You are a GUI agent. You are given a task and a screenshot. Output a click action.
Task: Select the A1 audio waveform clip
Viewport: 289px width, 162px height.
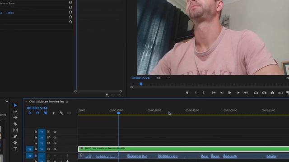pyautogui.click(x=184, y=156)
